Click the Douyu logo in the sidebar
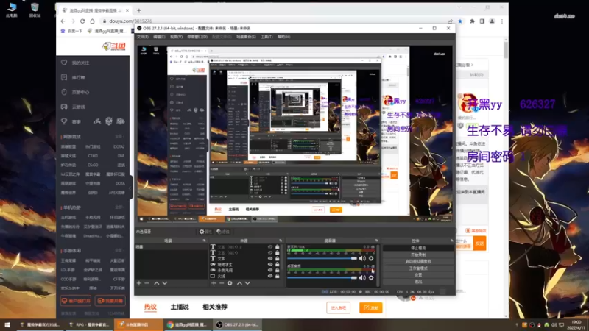Screen dimensions: 589x331 click(x=114, y=46)
